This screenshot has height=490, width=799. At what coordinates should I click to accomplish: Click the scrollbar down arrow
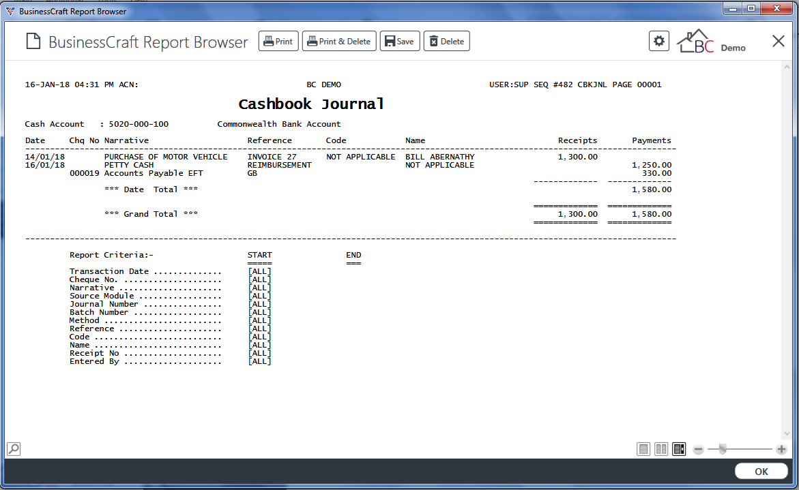pyautogui.click(x=787, y=433)
